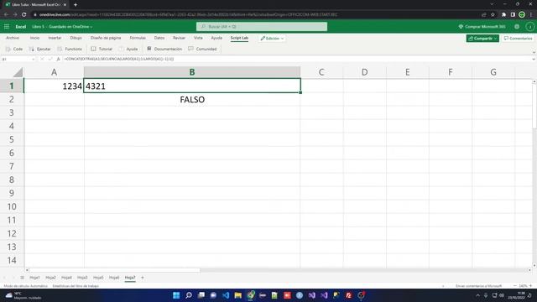537x302 pixels.
Task: Open Script Lab Comunidad link
Action: (202, 49)
